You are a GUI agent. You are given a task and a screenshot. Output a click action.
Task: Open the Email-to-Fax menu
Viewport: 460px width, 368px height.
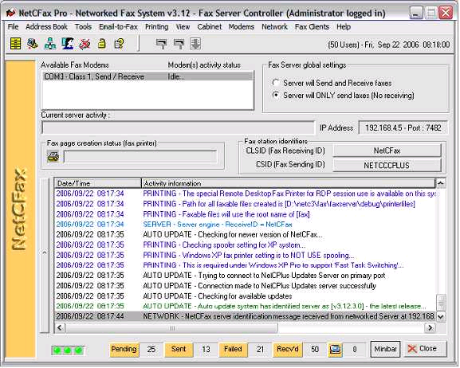point(118,27)
